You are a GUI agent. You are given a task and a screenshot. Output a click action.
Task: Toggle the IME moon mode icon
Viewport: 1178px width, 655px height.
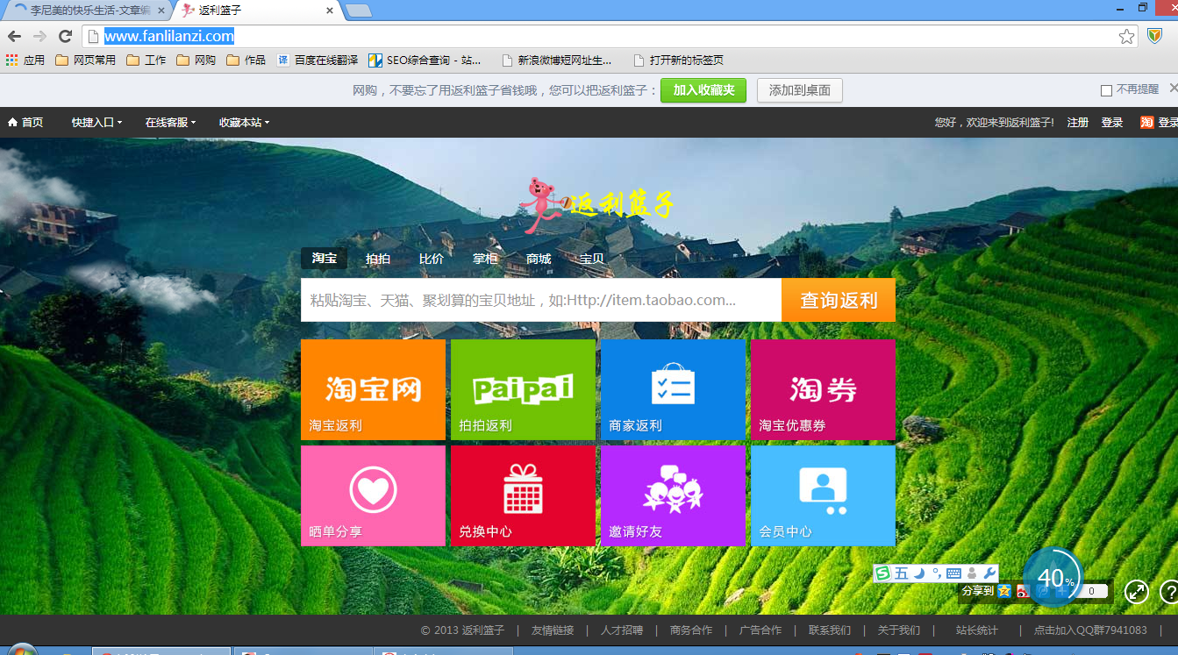[x=919, y=573]
